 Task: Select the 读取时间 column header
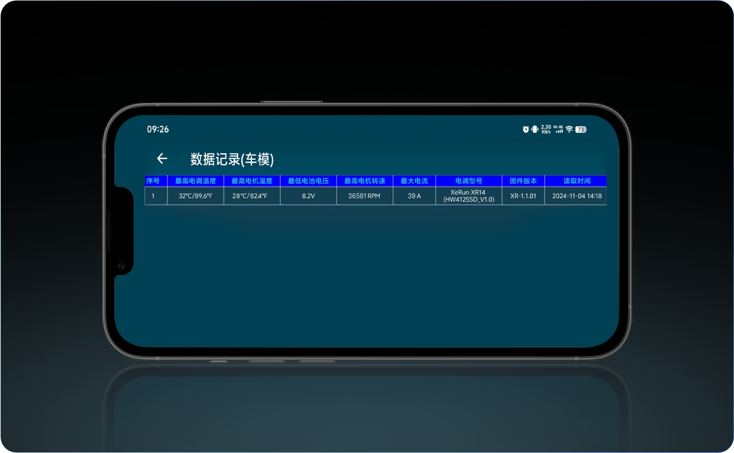(x=576, y=181)
